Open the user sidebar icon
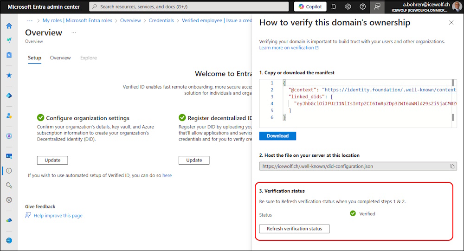Image resolution: width=464 pixels, height=251 pixels. pyautogui.click(x=9, y=116)
